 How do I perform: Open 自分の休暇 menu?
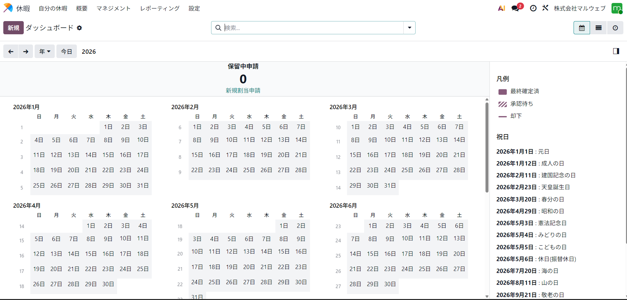point(53,8)
